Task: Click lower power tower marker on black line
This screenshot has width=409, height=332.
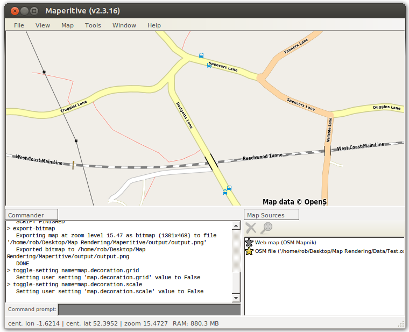Action: click(76, 141)
